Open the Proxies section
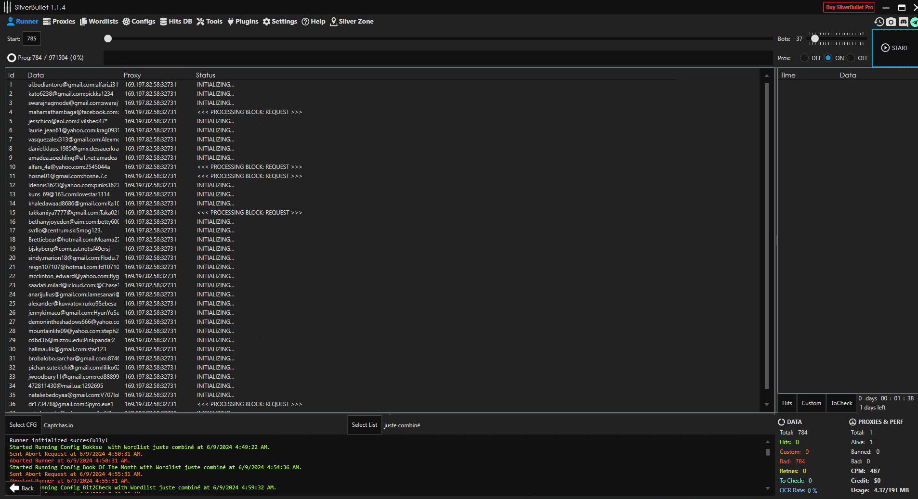The image size is (918, 499). click(59, 21)
